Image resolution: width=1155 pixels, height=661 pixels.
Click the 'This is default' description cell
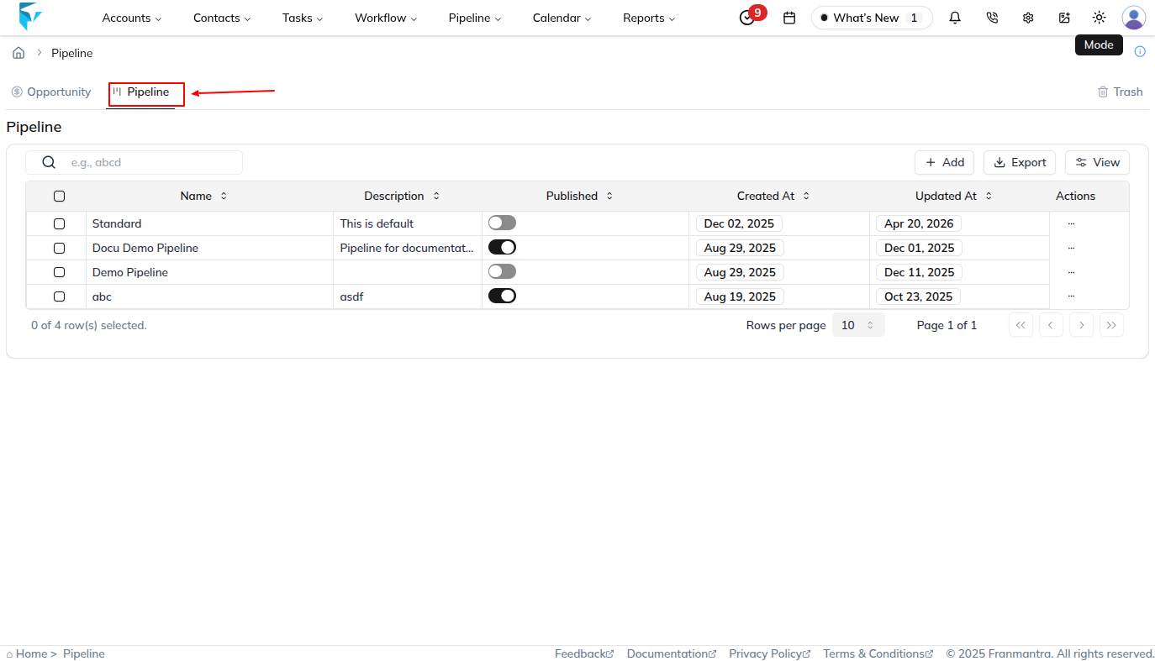click(408, 223)
